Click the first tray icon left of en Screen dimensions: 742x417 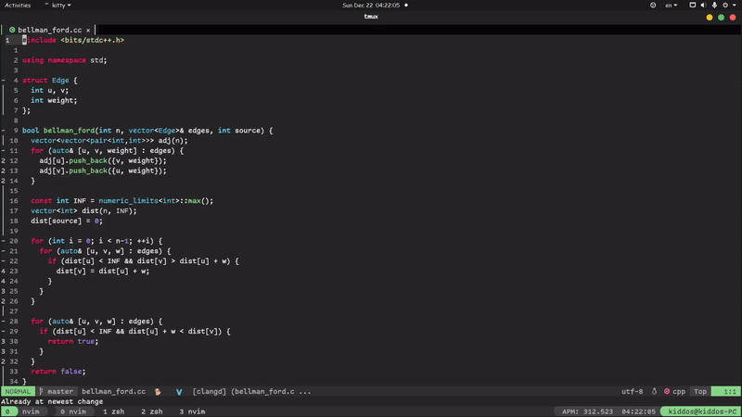click(x=653, y=6)
